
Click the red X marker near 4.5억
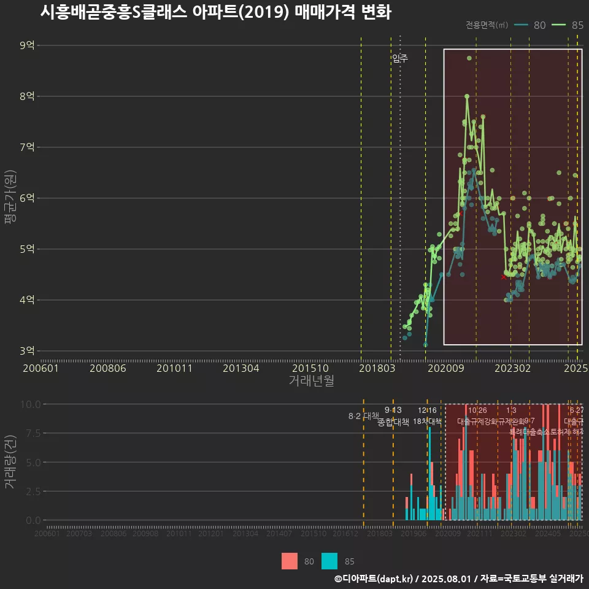[504, 277]
